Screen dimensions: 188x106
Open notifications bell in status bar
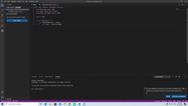click(186, 101)
